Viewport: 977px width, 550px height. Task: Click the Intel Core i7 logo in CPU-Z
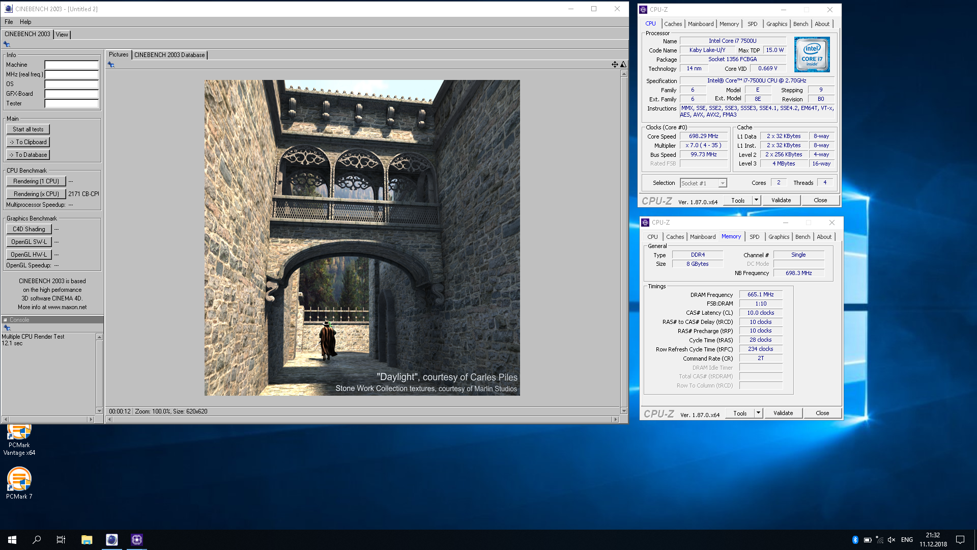click(812, 54)
